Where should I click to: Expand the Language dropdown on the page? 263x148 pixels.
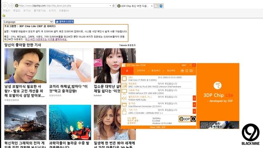coord(28,22)
